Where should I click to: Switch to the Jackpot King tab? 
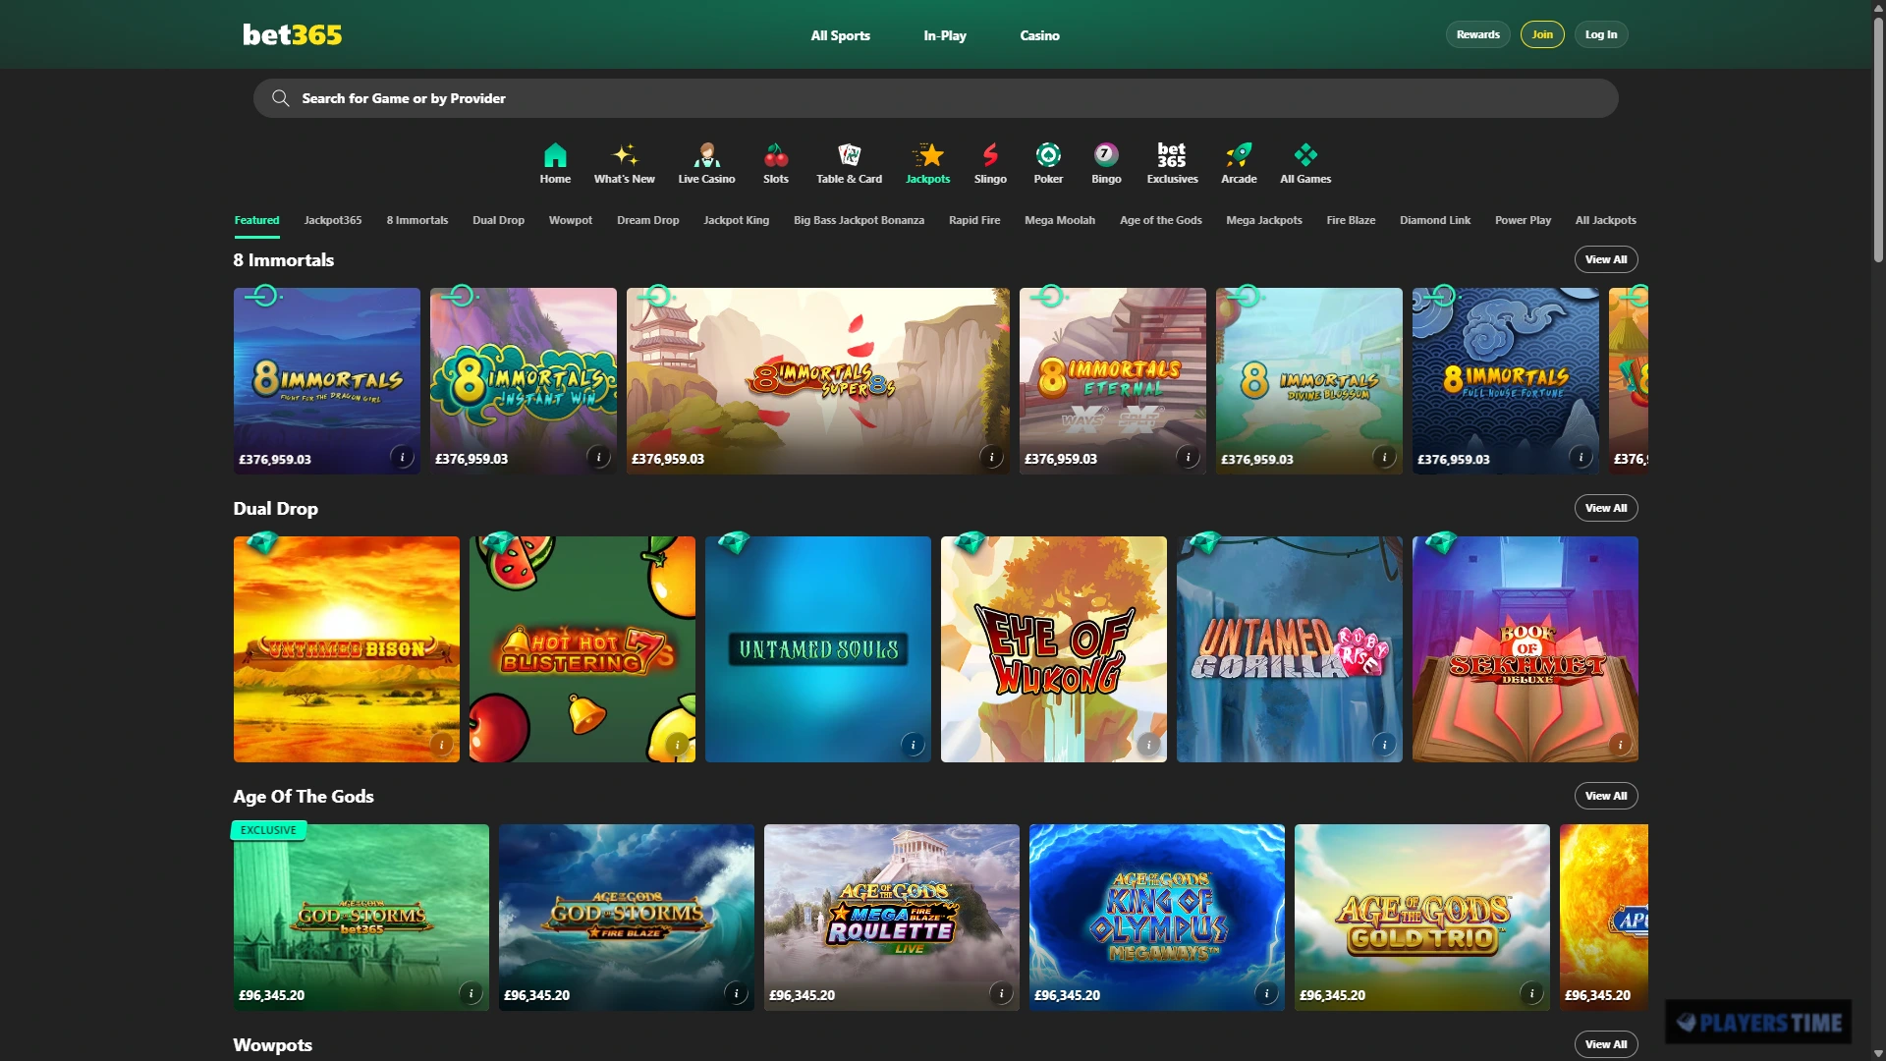[x=736, y=220]
